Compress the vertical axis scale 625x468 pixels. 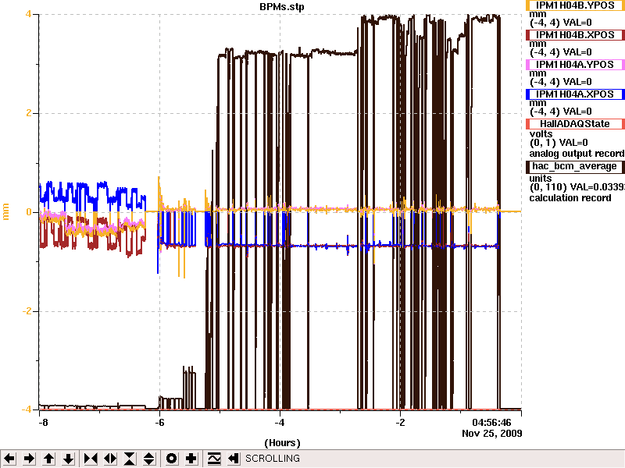click(130, 459)
